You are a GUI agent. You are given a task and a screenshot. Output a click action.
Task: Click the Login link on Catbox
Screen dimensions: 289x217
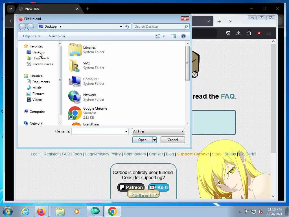point(36,154)
